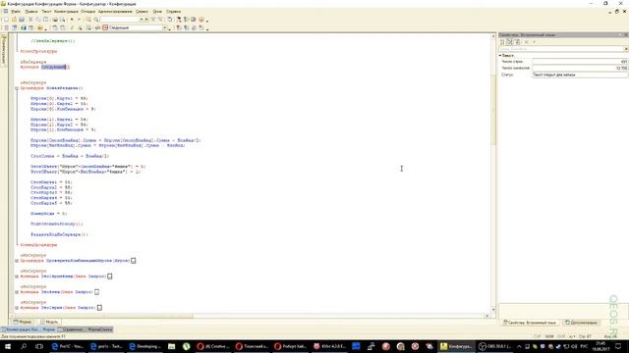The image size is (629, 353).
Task: Click the Find magnifier toolbar icon
Action: click(88, 20)
